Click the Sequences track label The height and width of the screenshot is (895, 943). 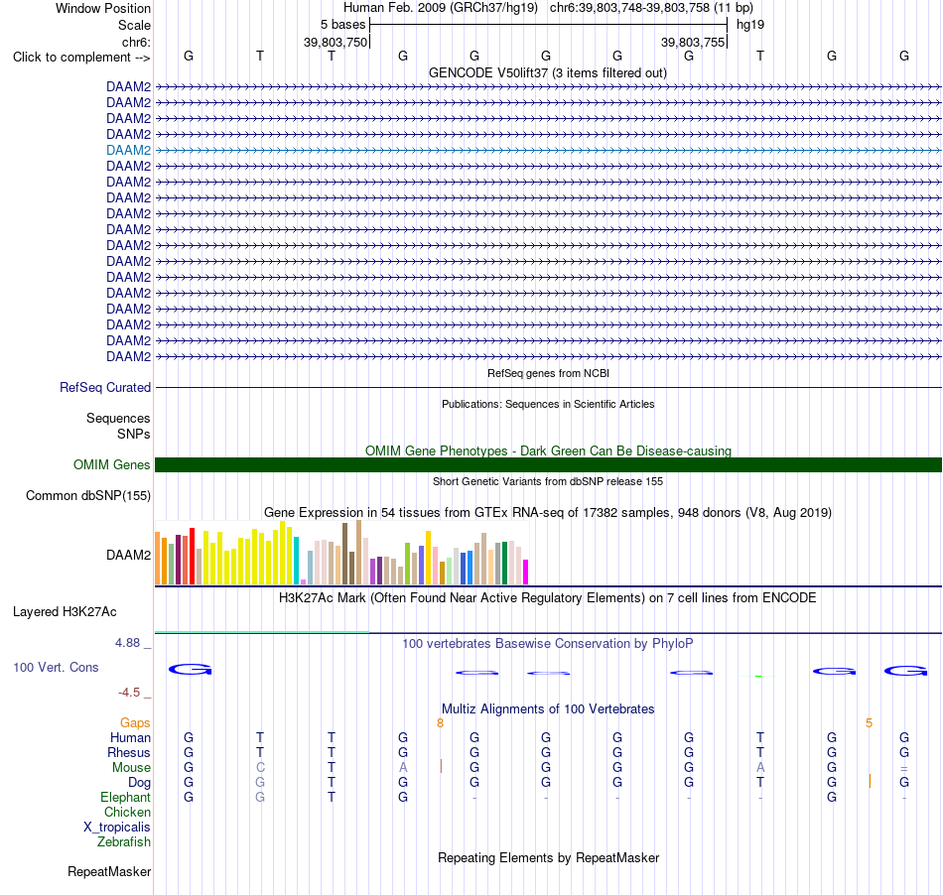point(118,419)
